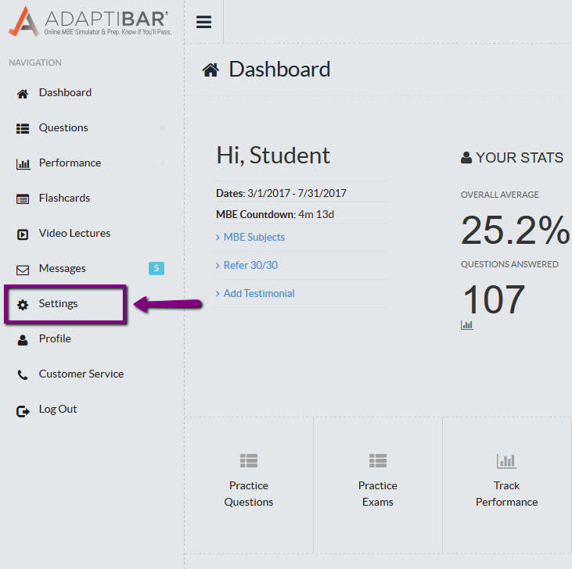The width and height of the screenshot is (572, 569).
Task: Open the Track Performance tile
Action: (x=507, y=485)
